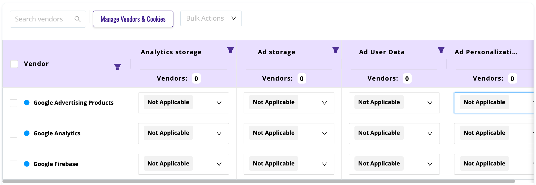Open Ad storage dropdown for Google Advertising Products

[x=289, y=103]
